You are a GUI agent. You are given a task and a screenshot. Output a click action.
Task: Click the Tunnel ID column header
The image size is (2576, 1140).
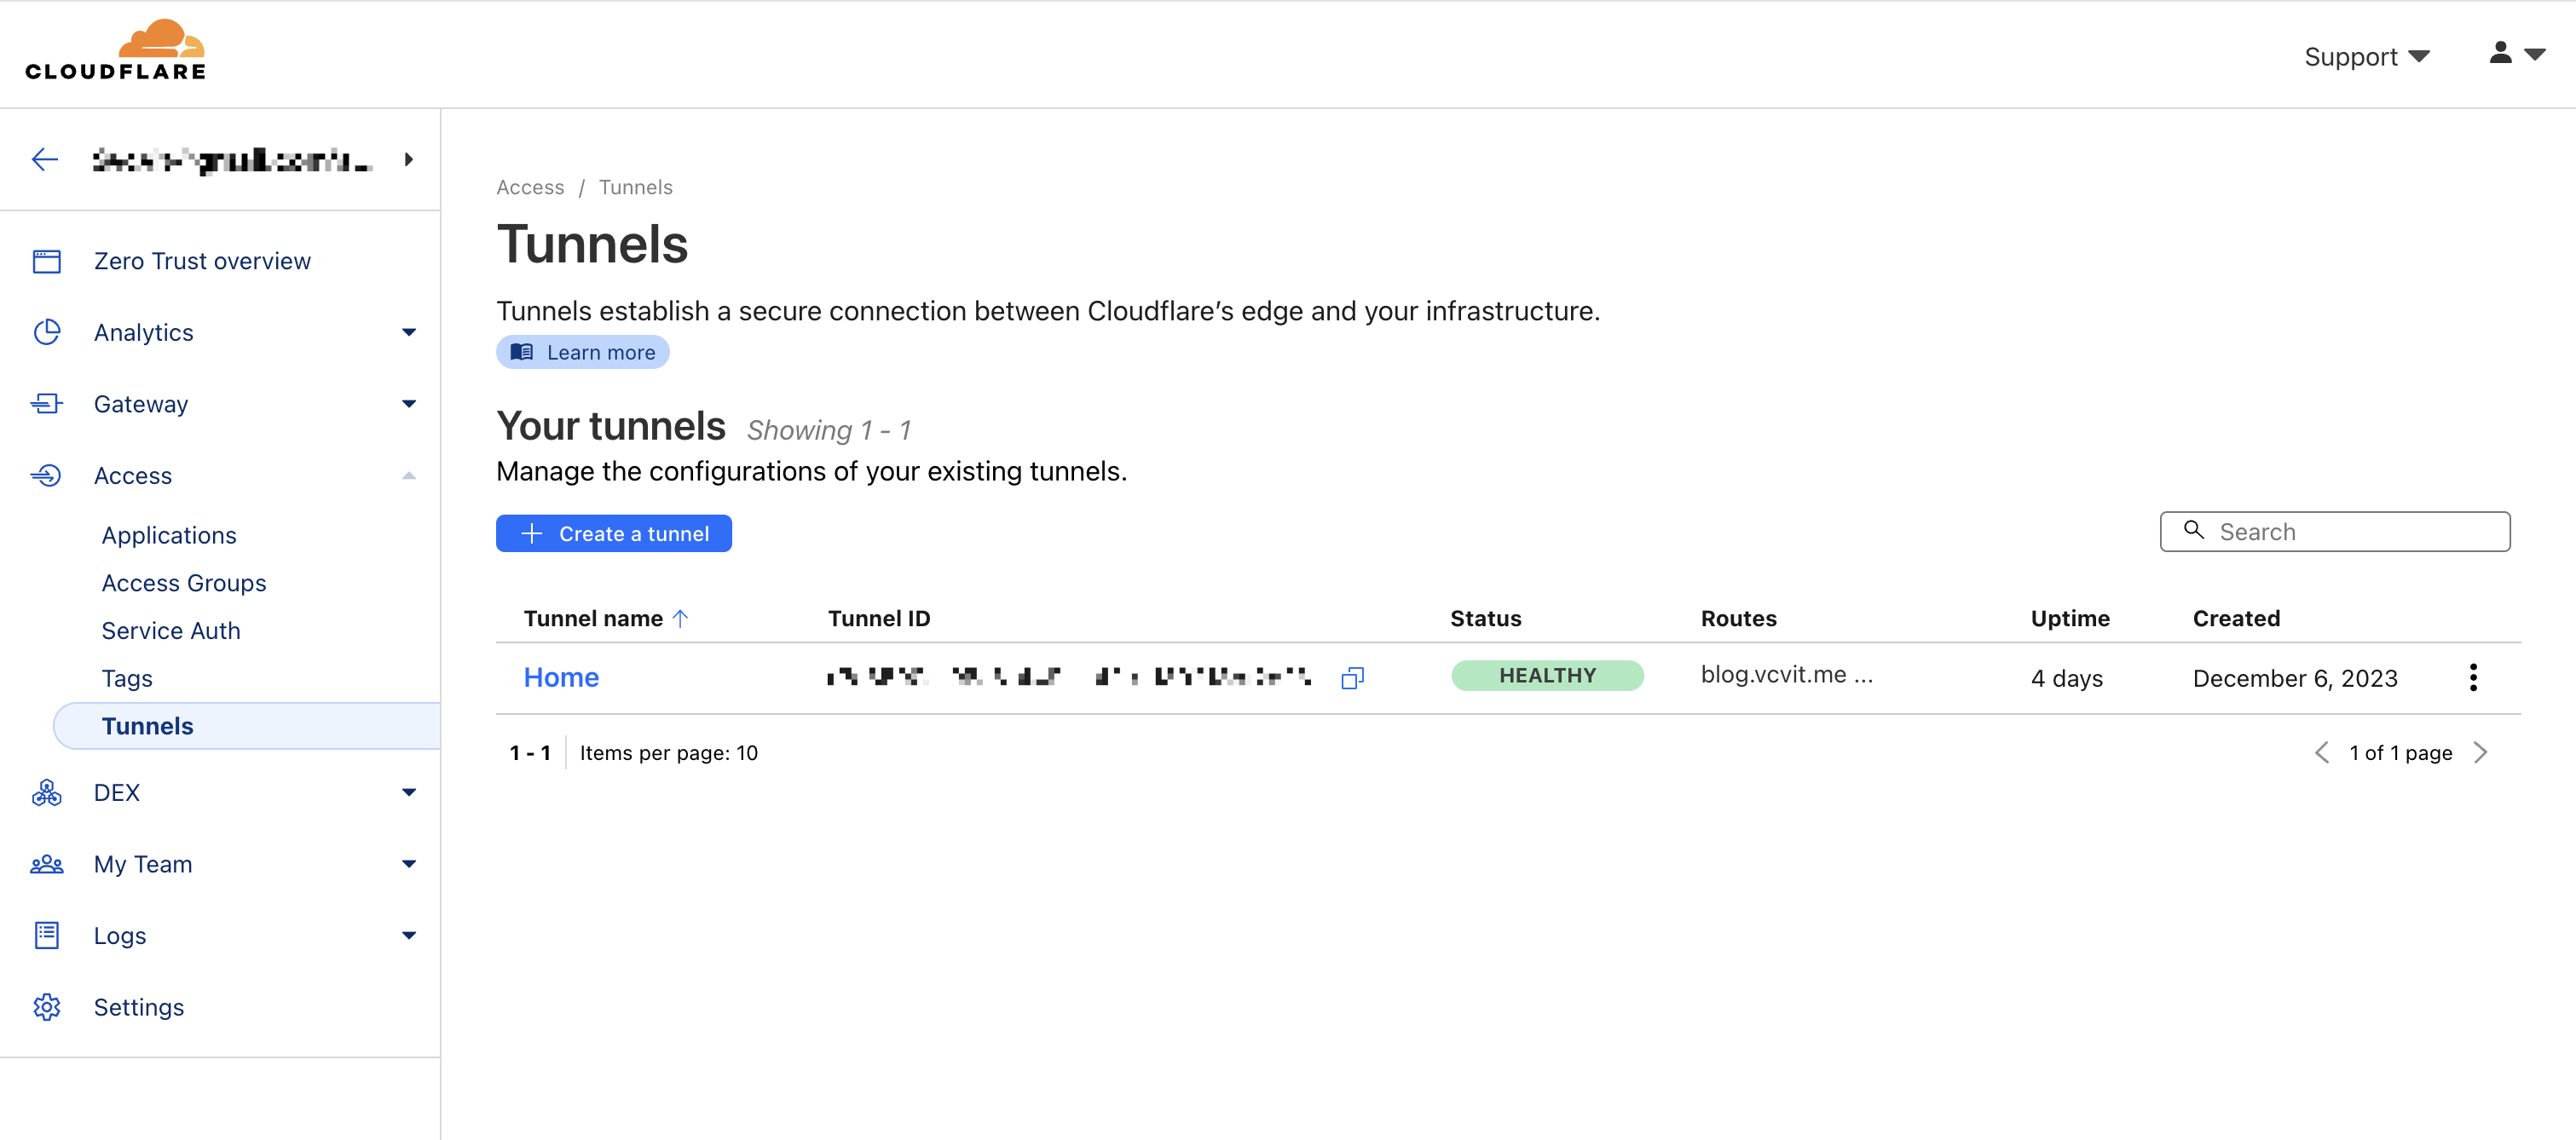pos(879,619)
